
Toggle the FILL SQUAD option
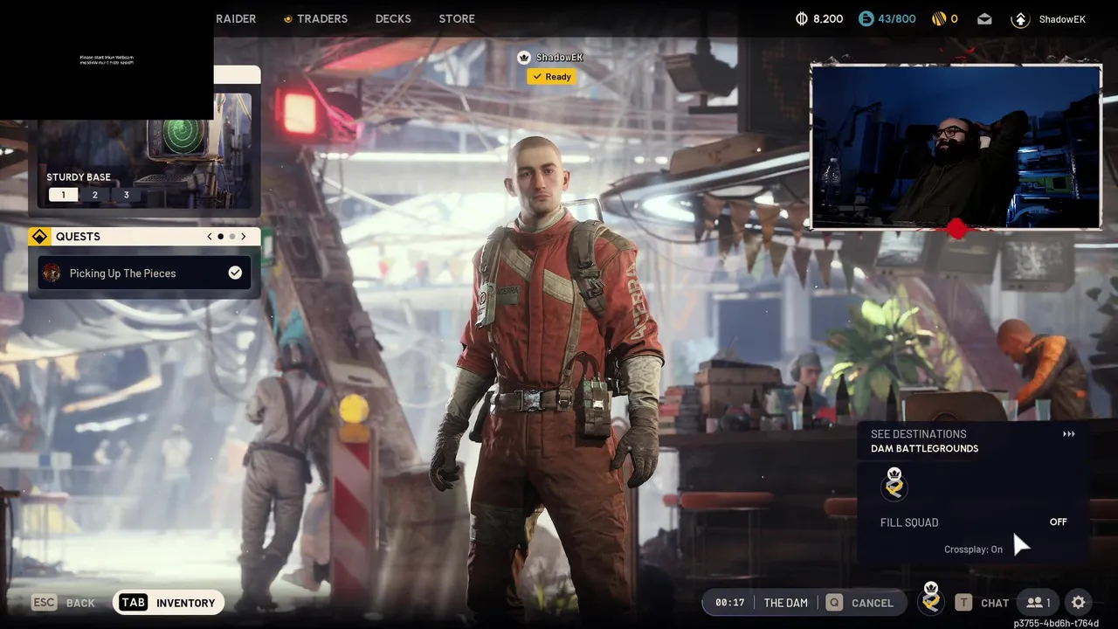973,522
